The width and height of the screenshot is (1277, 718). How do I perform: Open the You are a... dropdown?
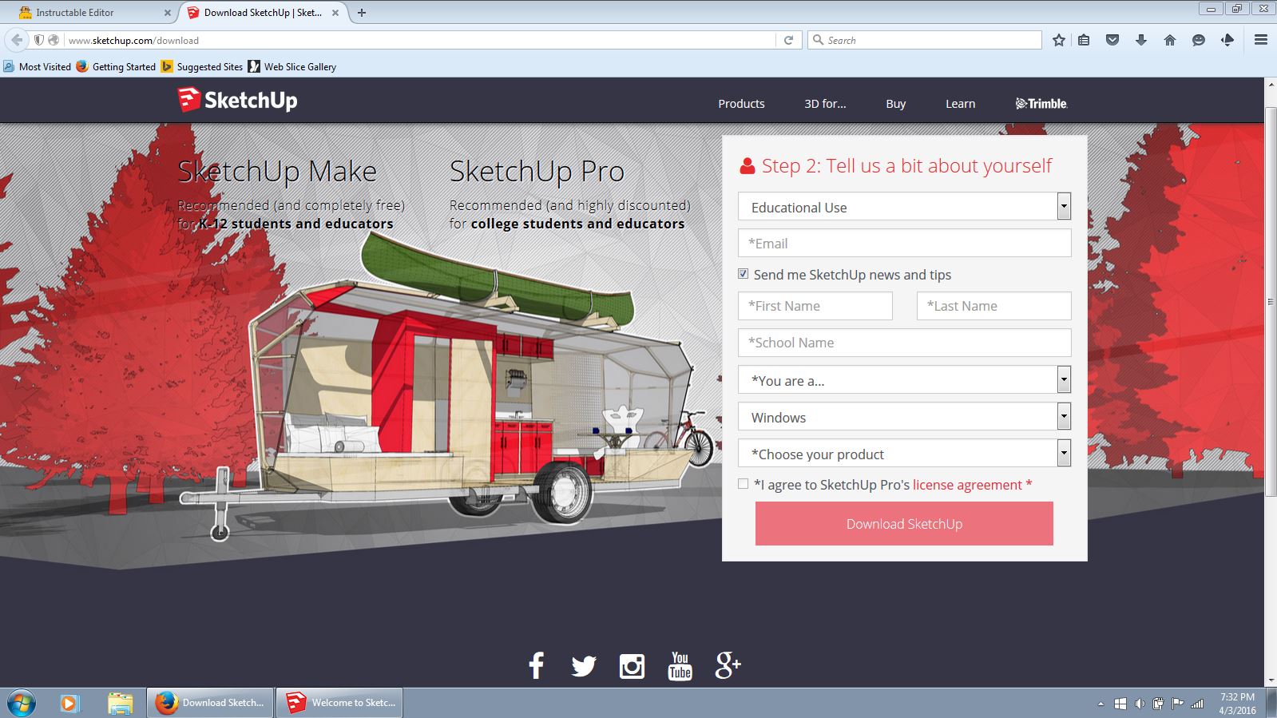(x=904, y=380)
